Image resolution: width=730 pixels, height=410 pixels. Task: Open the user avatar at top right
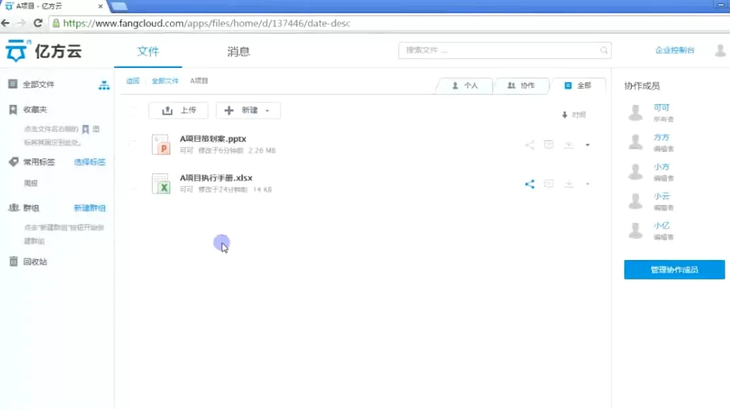(720, 50)
